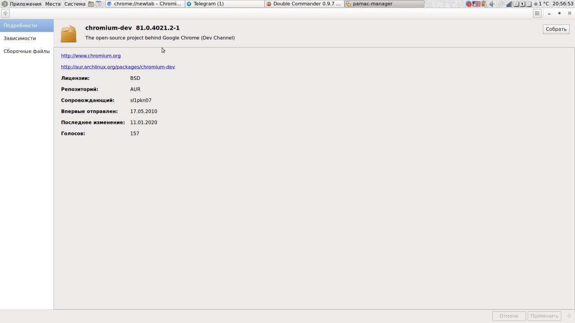Click the back arrow in pamac header
The height and width of the screenshot is (323, 575).
point(5,13)
